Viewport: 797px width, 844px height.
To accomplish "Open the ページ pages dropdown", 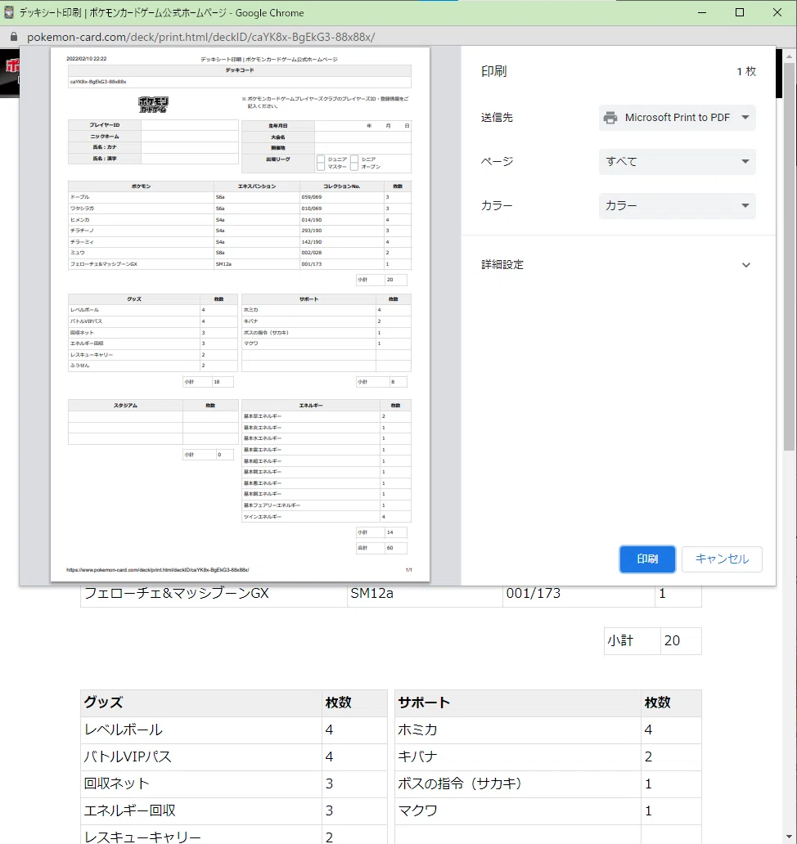I will coord(677,161).
